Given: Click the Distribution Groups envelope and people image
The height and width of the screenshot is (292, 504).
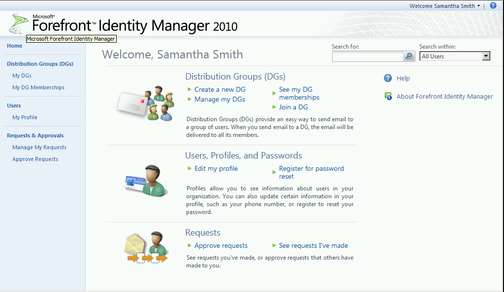Looking at the screenshot, I should [x=146, y=103].
